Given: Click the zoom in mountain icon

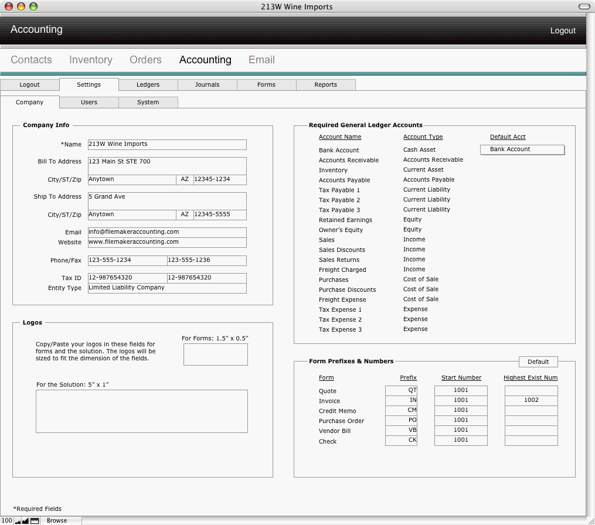Looking at the screenshot, I should pyautogui.click(x=25, y=521).
